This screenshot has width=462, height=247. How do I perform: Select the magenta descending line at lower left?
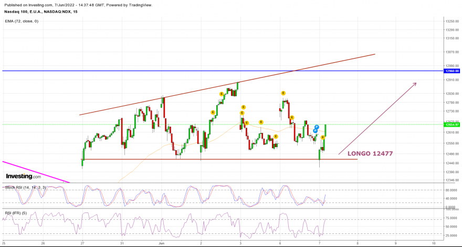click(x=36, y=172)
